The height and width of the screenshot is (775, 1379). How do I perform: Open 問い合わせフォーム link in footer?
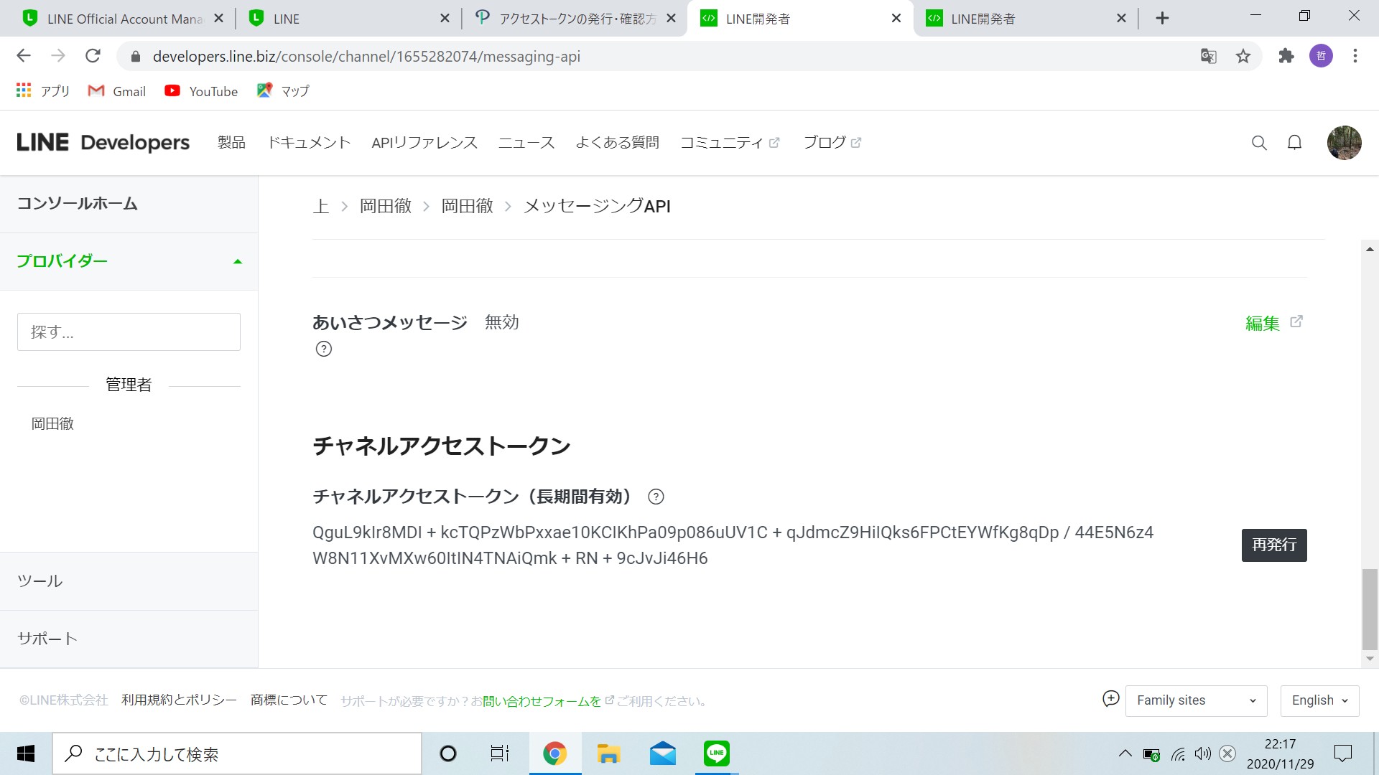click(x=542, y=701)
